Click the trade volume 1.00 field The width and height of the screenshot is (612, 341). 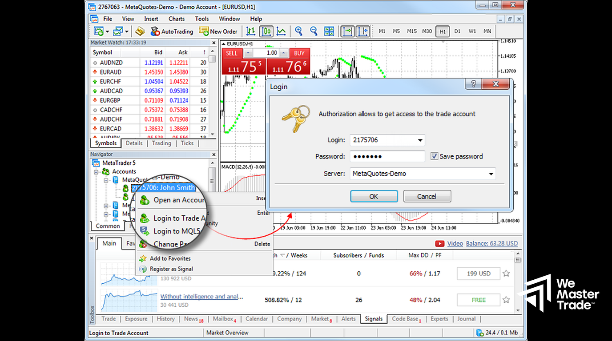point(266,53)
